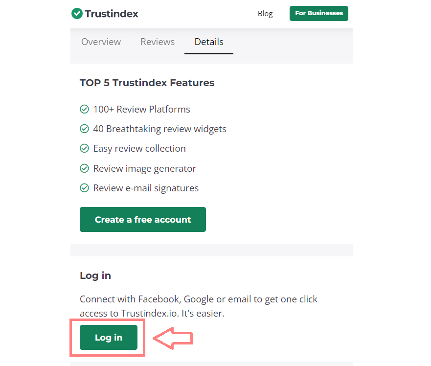Open the Blog link
Screen dimensions: 431x366
point(265,14)
